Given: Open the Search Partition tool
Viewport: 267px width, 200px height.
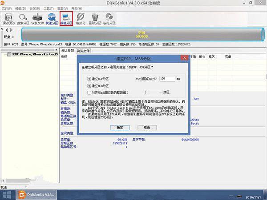Looking at the screenshot, I should [23, 19].
